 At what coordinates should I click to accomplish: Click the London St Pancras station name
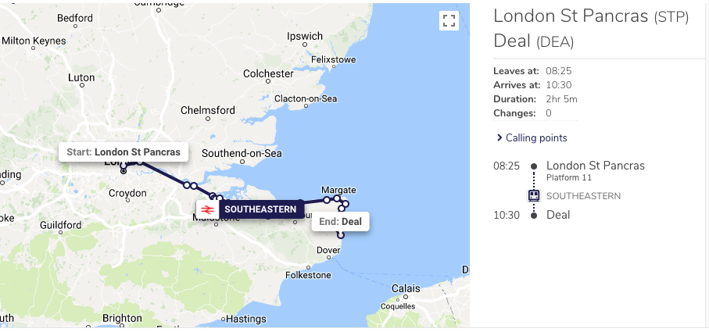point(596,166)
